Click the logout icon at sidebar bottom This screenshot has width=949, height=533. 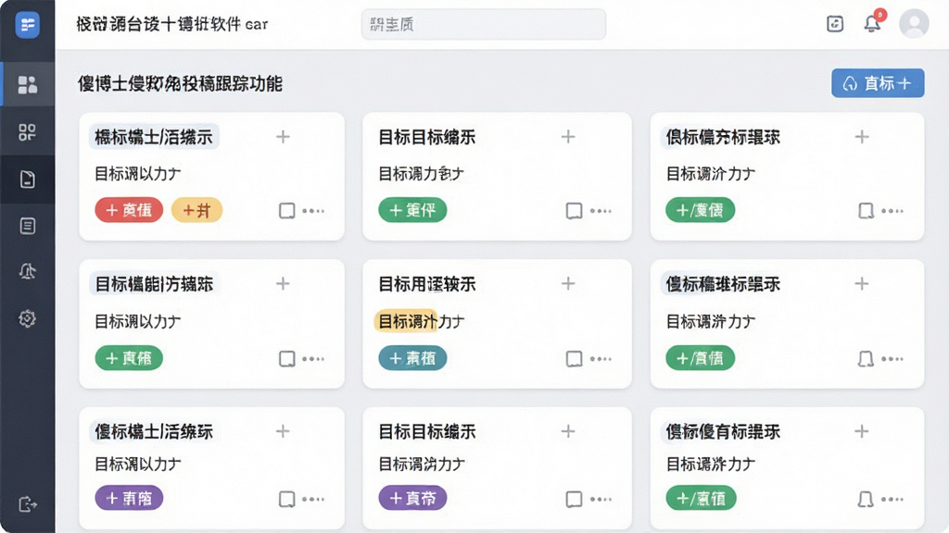pos(27,504)
